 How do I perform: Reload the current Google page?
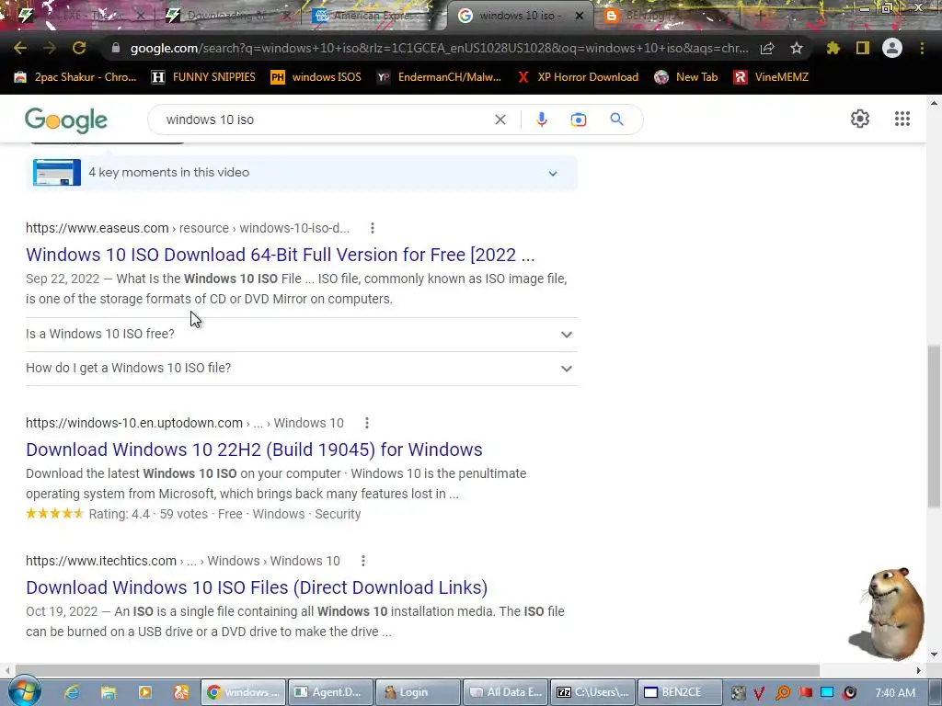[x=79, y=48]
